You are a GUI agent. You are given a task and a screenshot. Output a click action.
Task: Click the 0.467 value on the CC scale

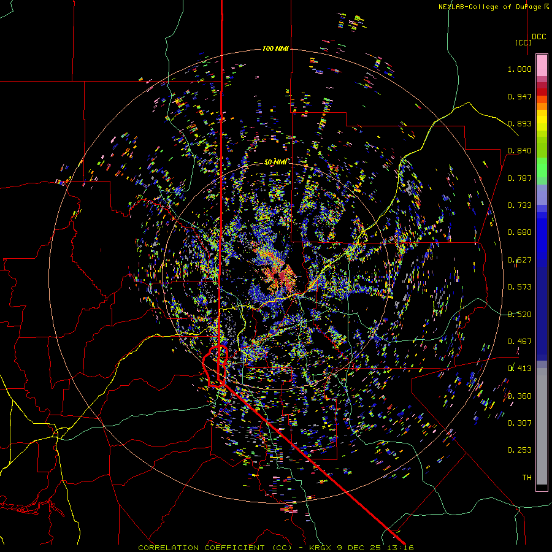pos(519,342)
